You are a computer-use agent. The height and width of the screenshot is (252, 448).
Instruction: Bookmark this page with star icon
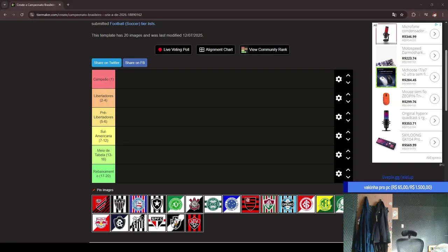pyautogui.click(x=402, y=15)
